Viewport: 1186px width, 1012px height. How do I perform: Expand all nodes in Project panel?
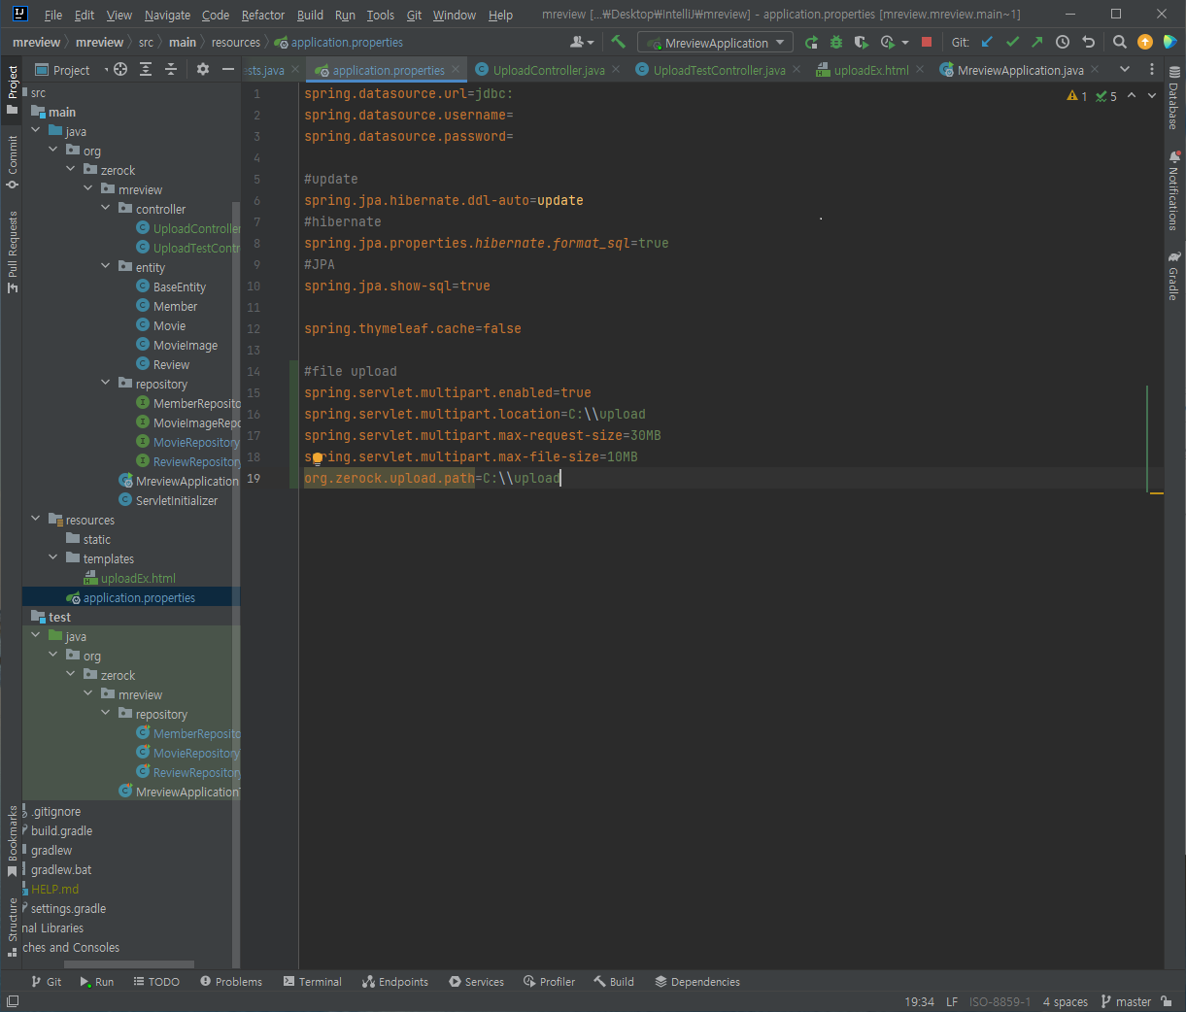click(x=146, y=69)
